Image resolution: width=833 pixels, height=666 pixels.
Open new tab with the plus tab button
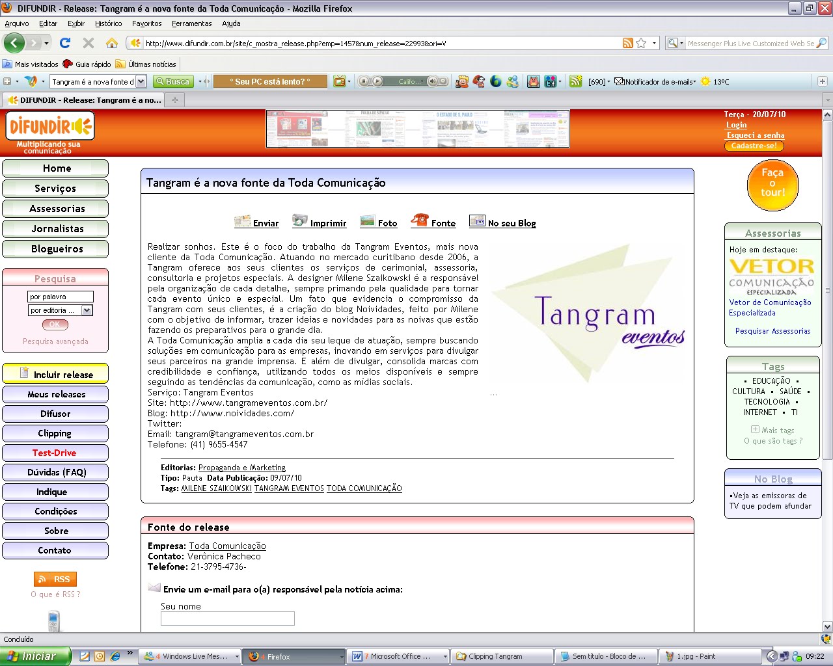[174, 100]
